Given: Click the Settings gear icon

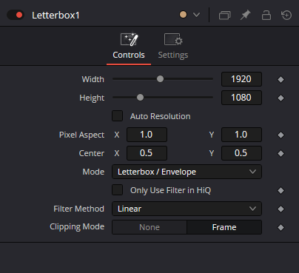Looking at the screenshot, I should (173, 39).
